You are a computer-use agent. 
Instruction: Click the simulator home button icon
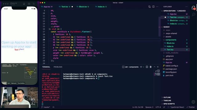[x=24, y=4]
